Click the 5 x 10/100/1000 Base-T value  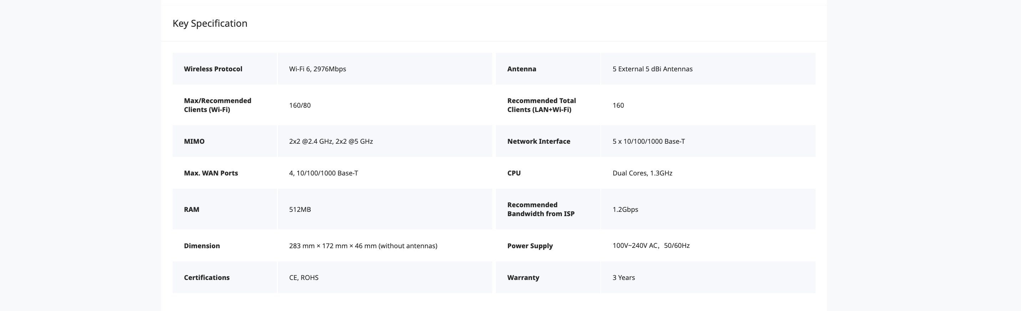(x=649, y=142)
